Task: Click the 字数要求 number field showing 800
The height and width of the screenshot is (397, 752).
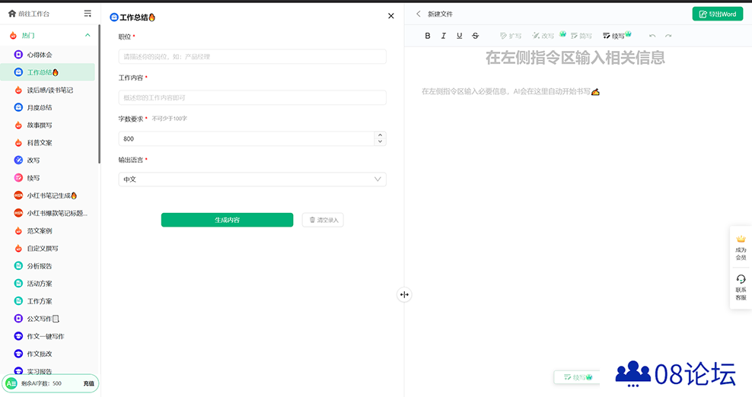Action: (246, 138)
